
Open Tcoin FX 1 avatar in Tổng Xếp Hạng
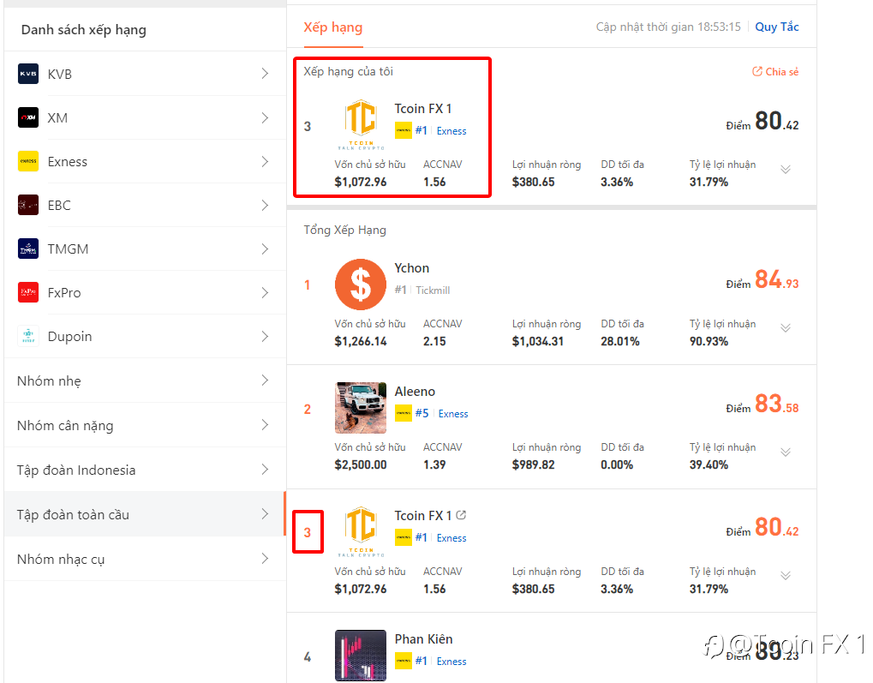[x=361, y=531]
